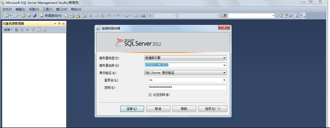This screenshot has width=330, height=128.
Task: Click the Database Engine Query icon
Action: 66,16
